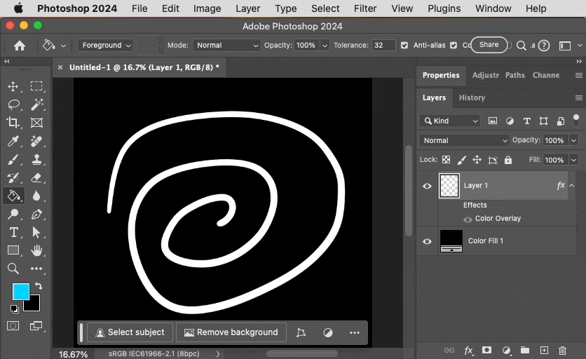Select the History Brush tool

coord(13,177)
